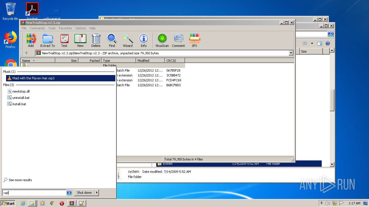Click See more results link
Viewport: 369px width, 207px height.
click(20, 180)
